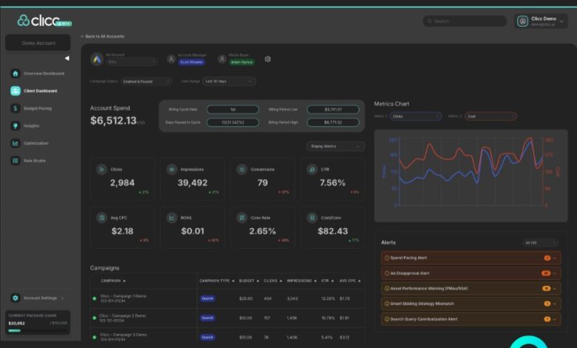This screenshot has height=348, width=577.
Task: Open the Display Metrics dropdown
Action: coord(337,147)
